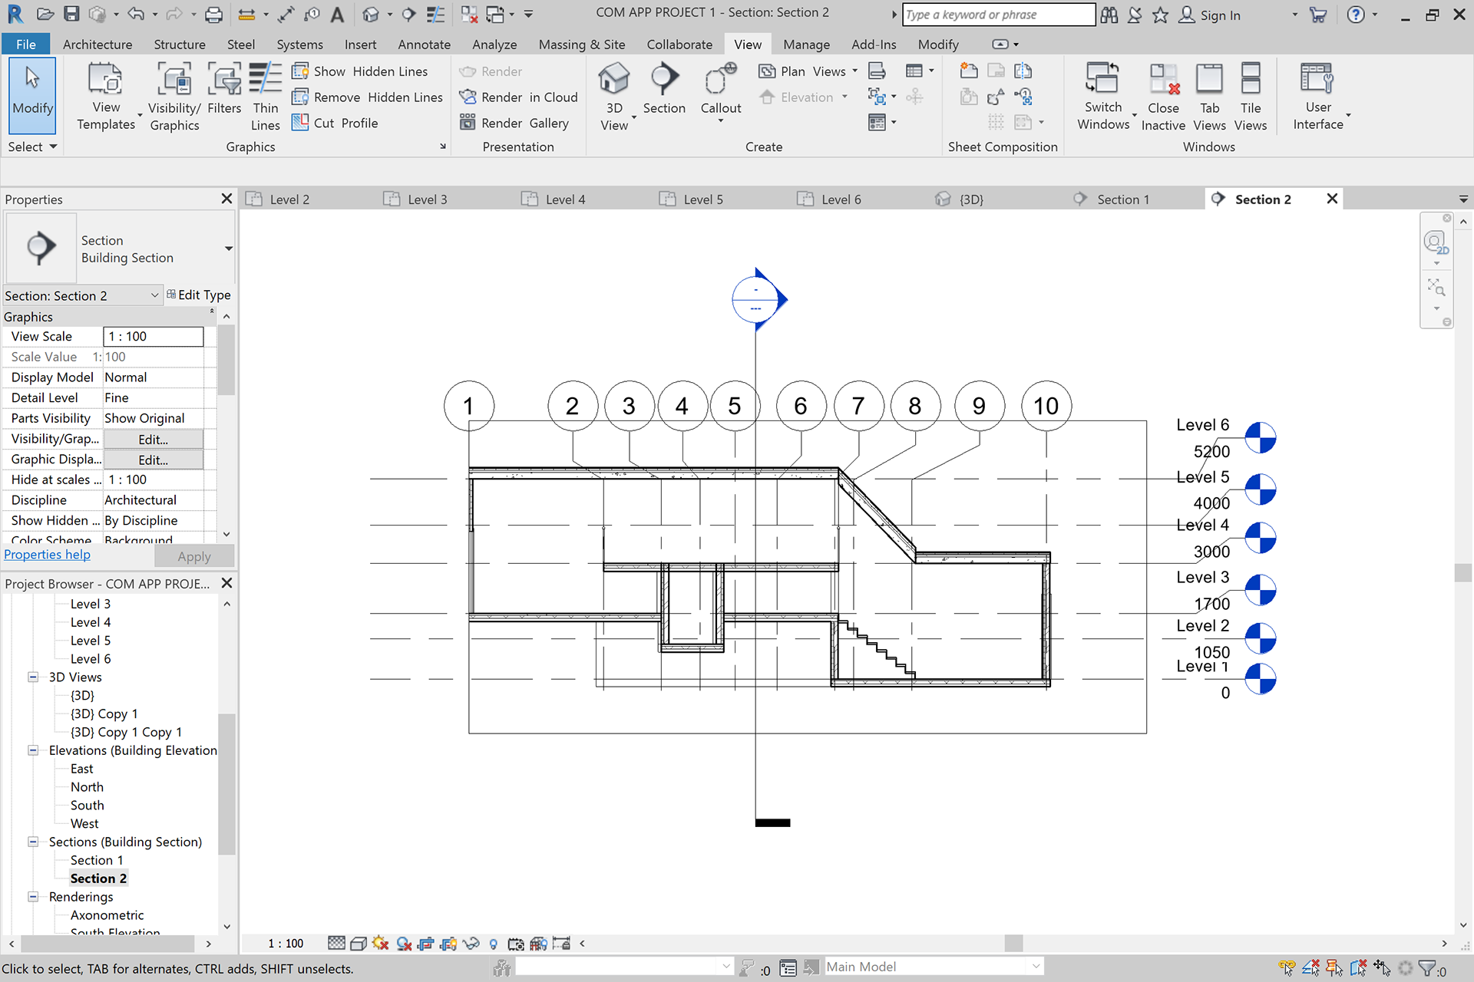
Task: Toggle Crop View icon
Action: (426, 944)
